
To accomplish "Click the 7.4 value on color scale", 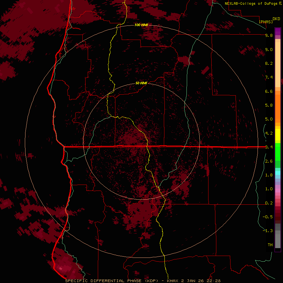I will [x=269, y=77].
